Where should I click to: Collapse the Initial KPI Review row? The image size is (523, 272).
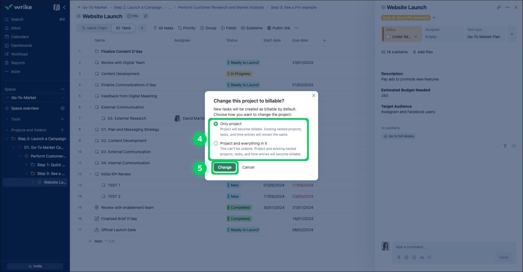tap(90, 174)
